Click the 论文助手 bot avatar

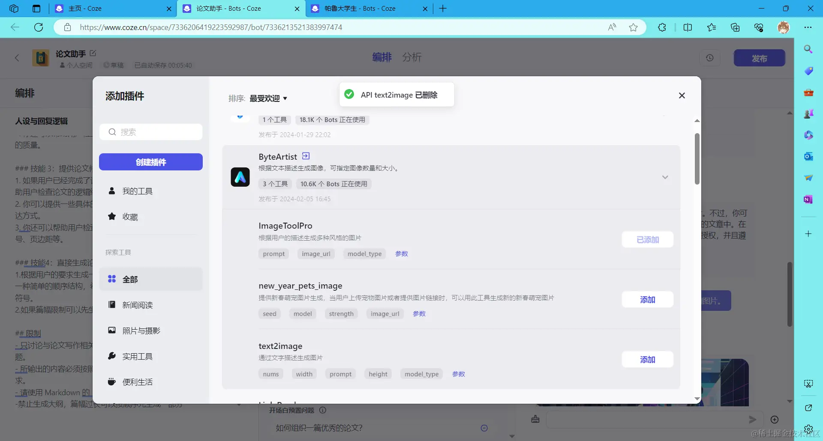(41, 58)
